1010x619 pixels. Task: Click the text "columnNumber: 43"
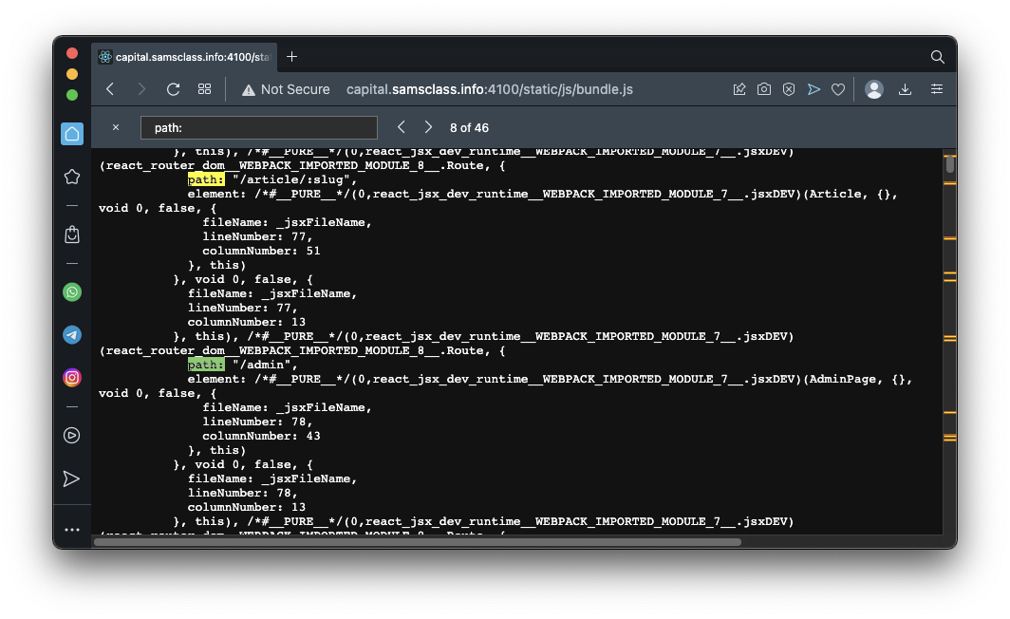click(x=261, y=436)
